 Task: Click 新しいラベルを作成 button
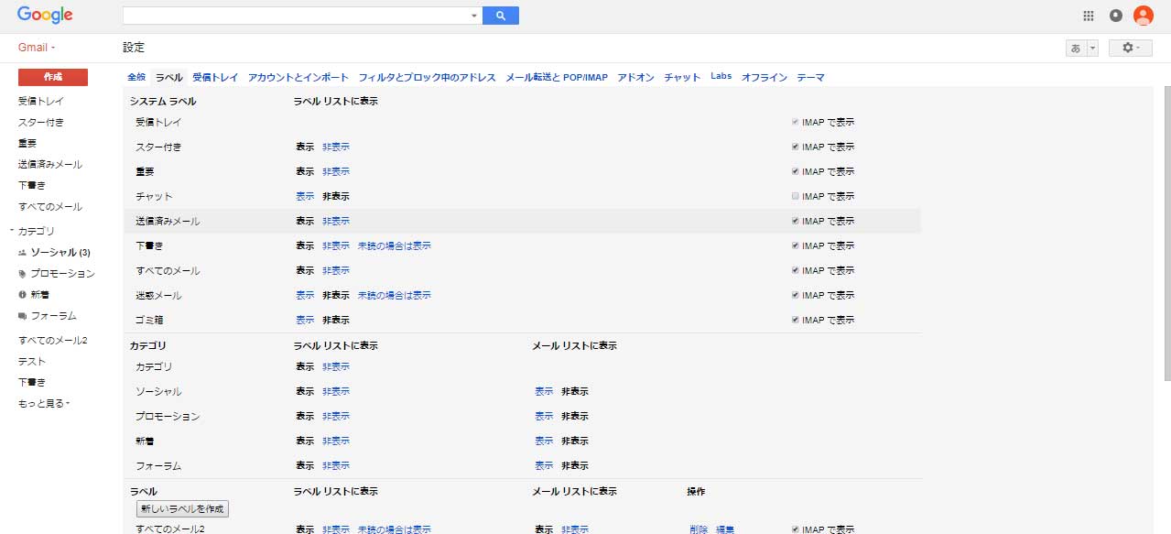[181, 508]
